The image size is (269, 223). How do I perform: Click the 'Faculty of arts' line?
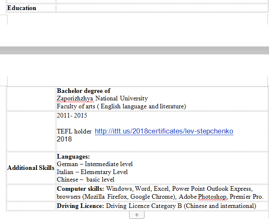(x=121, y=106)
